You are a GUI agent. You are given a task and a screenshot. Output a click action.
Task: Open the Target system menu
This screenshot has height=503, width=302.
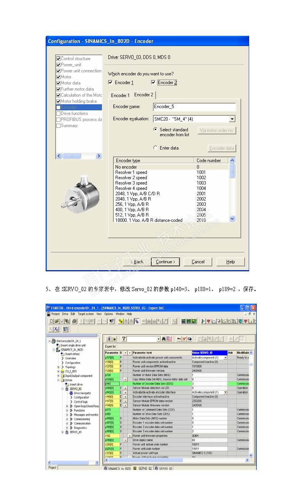tap(86, 314)
